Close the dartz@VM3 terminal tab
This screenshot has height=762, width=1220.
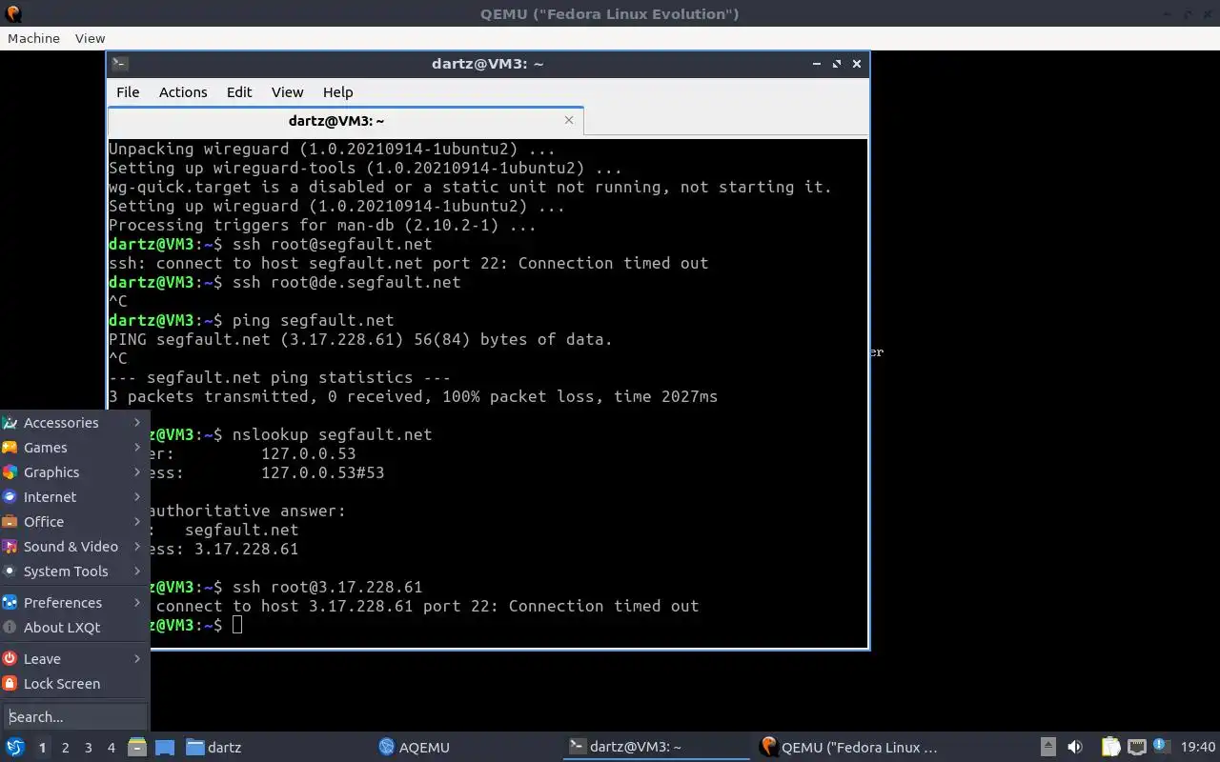click(569, 120)
